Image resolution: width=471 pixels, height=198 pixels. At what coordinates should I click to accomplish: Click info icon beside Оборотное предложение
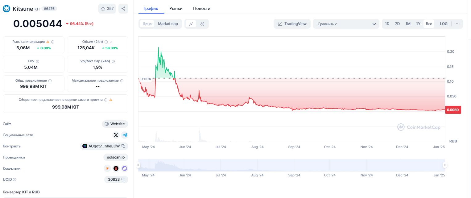(106, 100)
